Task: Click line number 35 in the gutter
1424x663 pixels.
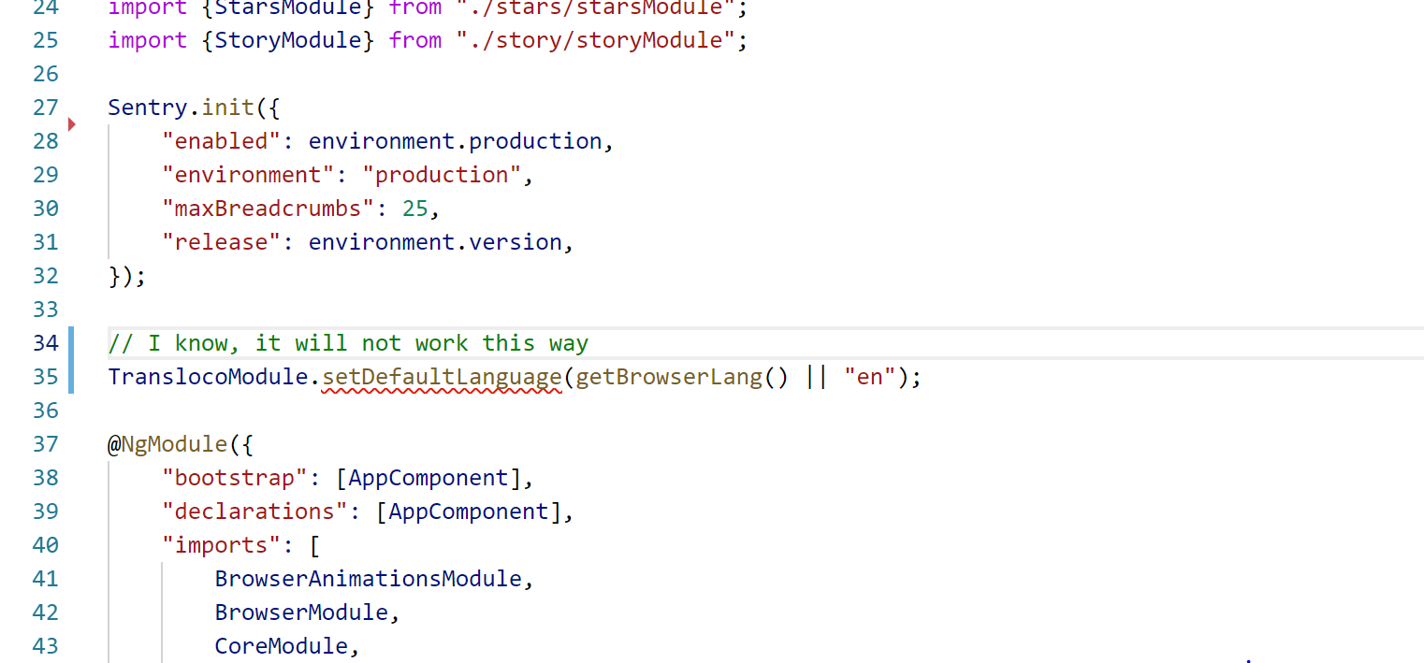Action: pos(45,376)
